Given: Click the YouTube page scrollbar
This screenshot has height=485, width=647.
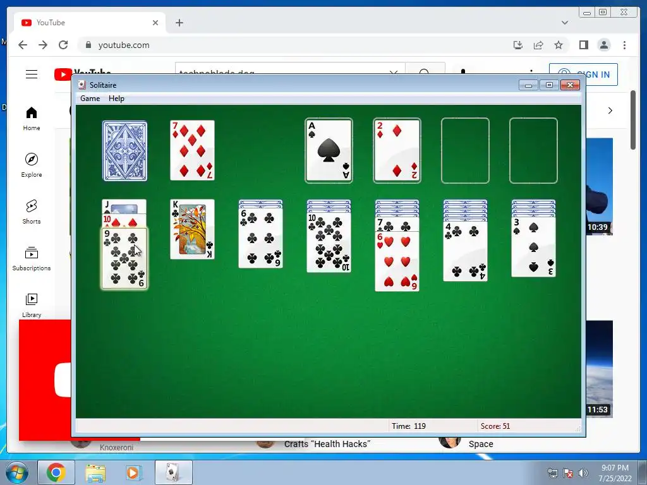Looking at the screenshot, I should pyautogui.click(x=633, y=121).
